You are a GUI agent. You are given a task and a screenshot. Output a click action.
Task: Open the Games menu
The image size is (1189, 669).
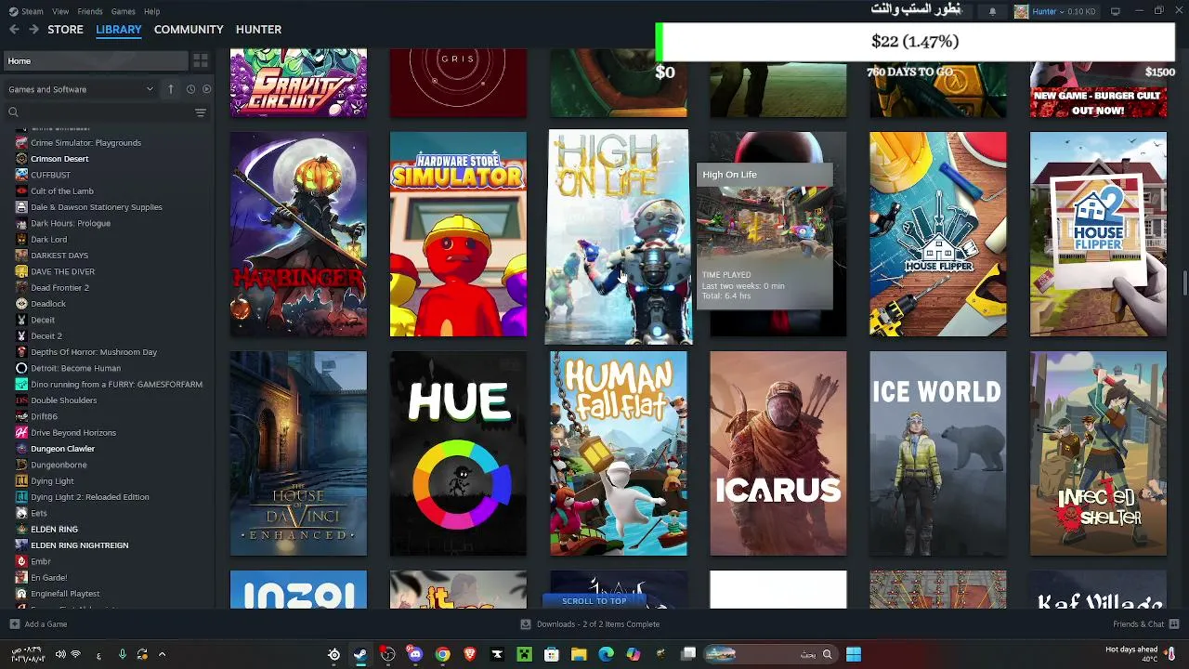point(123,11)
